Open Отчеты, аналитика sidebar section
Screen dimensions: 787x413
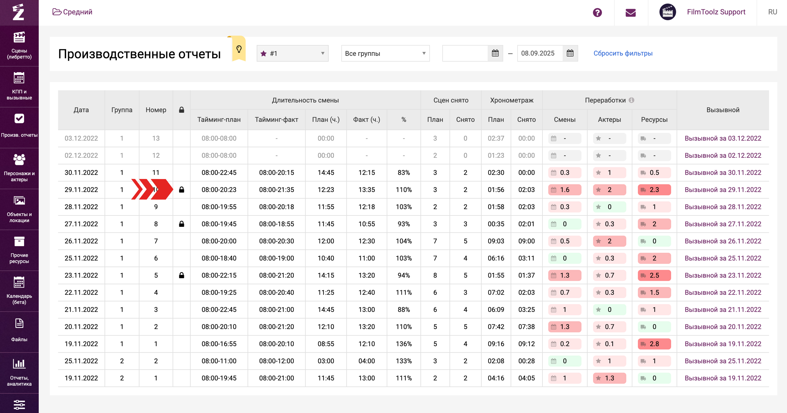coord(19,373)
